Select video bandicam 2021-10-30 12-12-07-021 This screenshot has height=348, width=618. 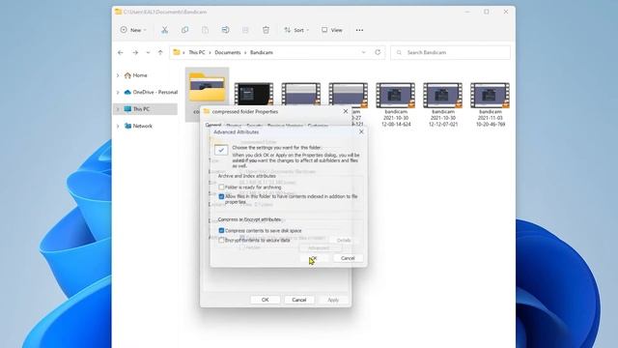(443, 104)
